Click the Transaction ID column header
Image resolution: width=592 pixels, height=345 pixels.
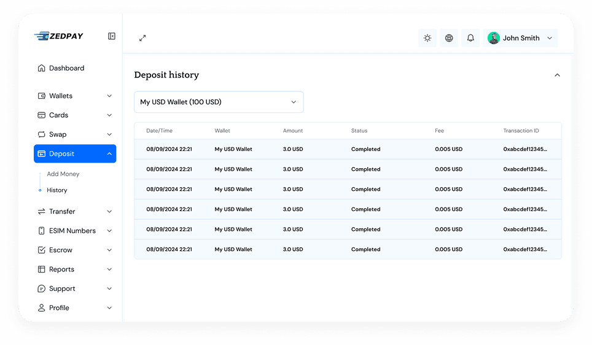pos(521,131)
